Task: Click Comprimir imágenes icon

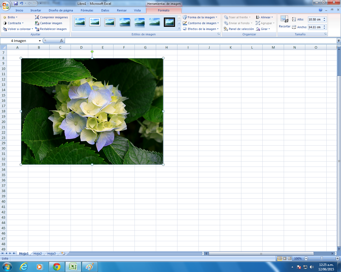Action: point(37,17)
